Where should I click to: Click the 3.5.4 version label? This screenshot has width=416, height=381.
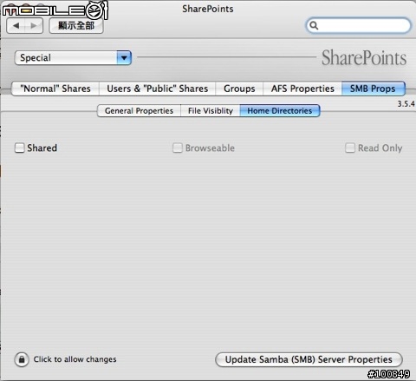pyautogui.click(x=406, y=104)
